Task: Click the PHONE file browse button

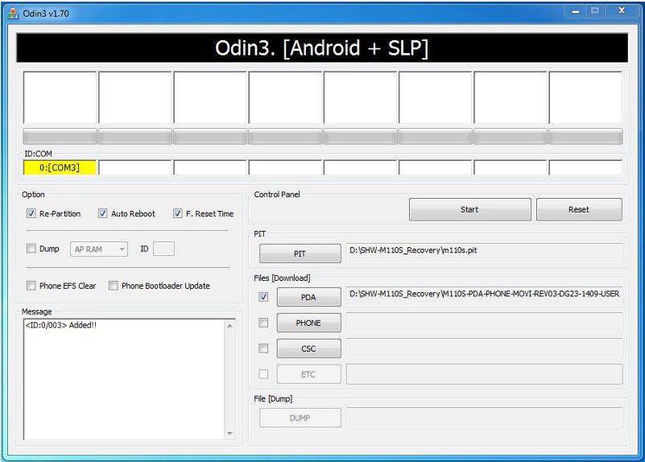Action: (x=308, y=323)
